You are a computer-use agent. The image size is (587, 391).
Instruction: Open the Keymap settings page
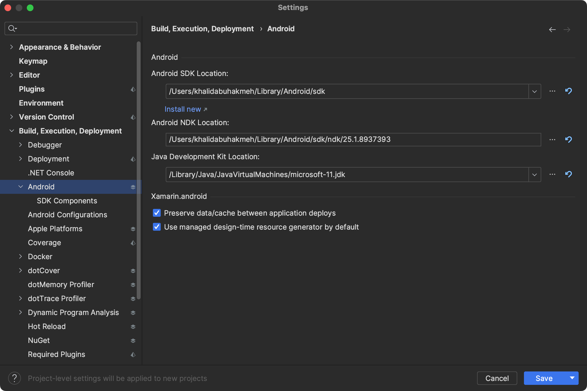click(33, 61)
